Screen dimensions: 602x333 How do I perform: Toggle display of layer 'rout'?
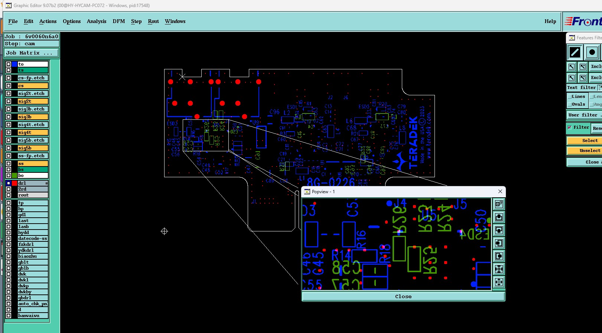(x=9, y=195)
